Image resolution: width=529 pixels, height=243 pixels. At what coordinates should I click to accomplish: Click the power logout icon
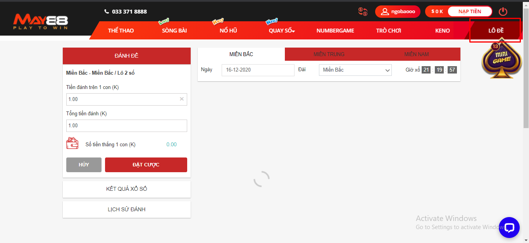503,12
